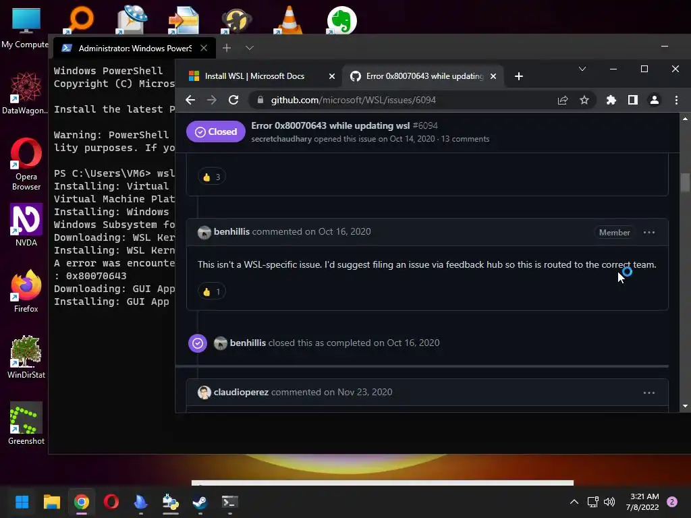The height and width of the screenshot is (518, 691).
Task: Click the purple closed-as-completed event icon
Action: coord(198,343)
